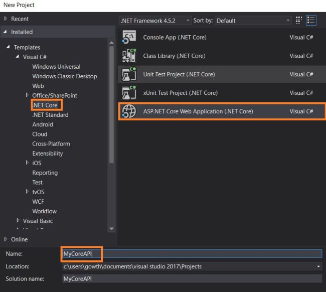Click the tree scrollbar down arrow

click(x=112, y=229)
